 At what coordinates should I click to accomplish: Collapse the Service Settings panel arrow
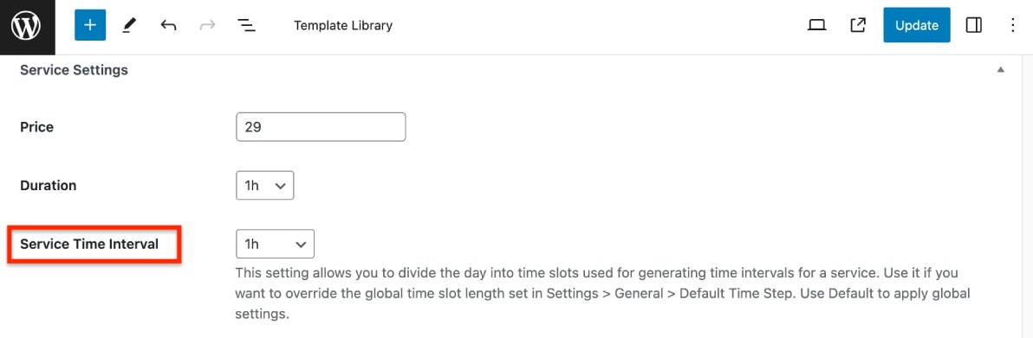(1001, 70)
